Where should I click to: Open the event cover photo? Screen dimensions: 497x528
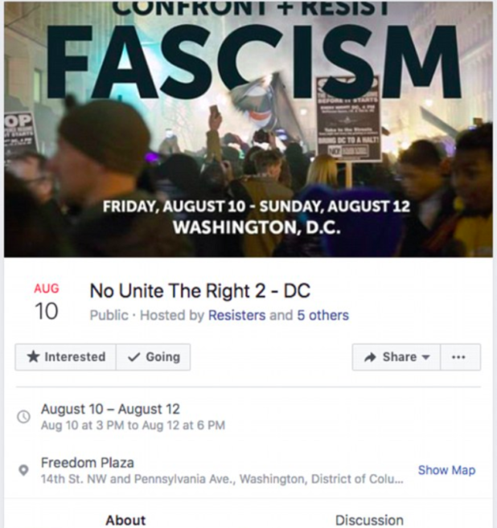pos(249,129)
